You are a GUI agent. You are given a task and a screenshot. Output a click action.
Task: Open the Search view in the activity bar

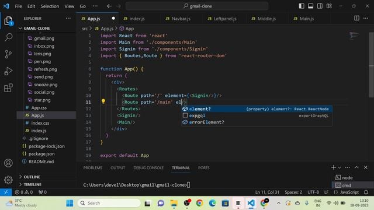coord(8,37)
